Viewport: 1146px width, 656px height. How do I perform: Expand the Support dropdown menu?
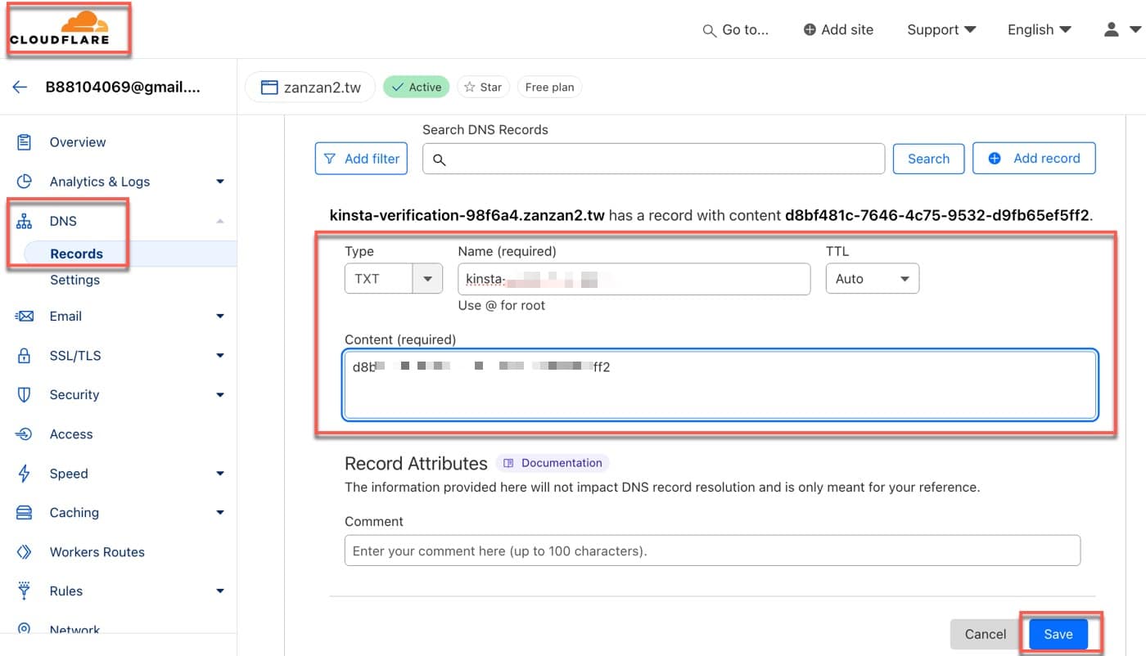941,29
